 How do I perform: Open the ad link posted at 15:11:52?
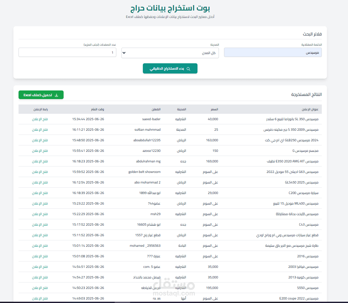point(40,235)
